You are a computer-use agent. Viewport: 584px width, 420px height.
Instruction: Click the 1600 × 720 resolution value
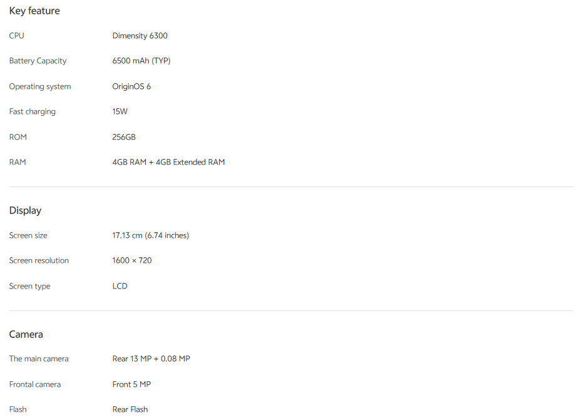pyautogui.click(x=132, y=260)
